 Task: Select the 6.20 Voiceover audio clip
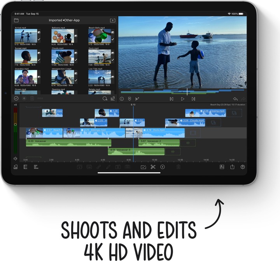pyautogui.click(x=68, y=143)
